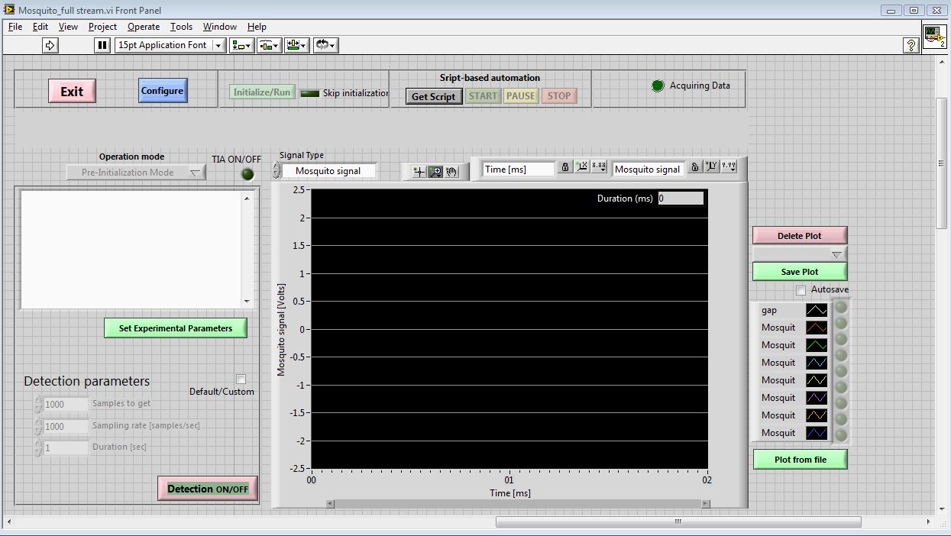The image size is (951, 536).
Task: Click the Signal Type Mosquito signal field
Action: pyautogui.click(x=328, y=171)
